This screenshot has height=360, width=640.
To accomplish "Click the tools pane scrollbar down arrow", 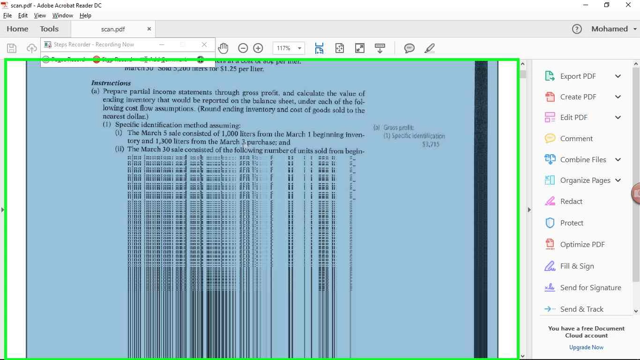I will (636, 311).
